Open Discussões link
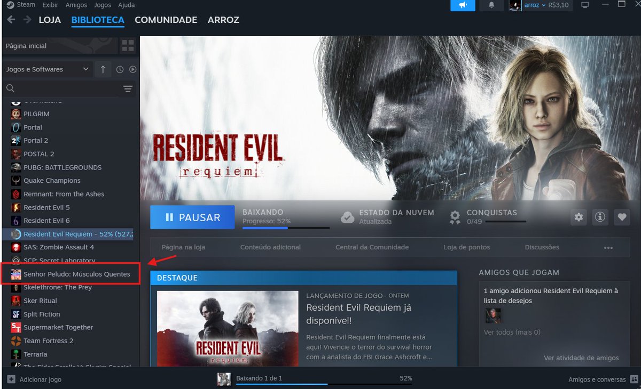Screen dimensions: 641x389 tap(542, 247)
